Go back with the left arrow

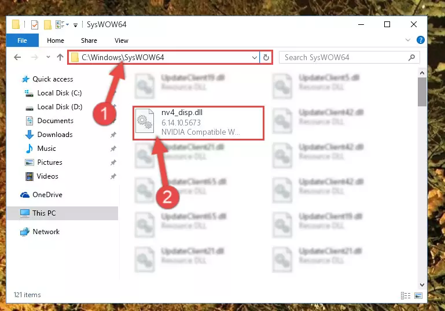(17, 57)
